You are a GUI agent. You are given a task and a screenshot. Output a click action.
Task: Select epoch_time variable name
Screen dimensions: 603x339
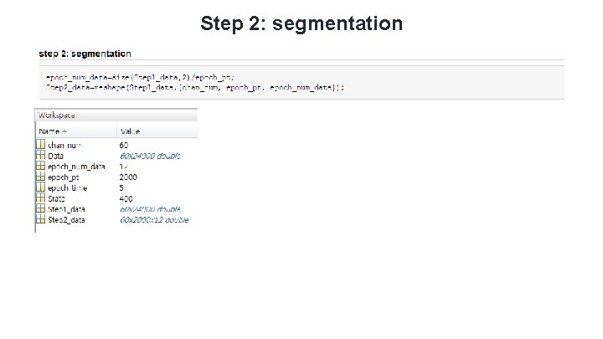click(x=67, y=188)
